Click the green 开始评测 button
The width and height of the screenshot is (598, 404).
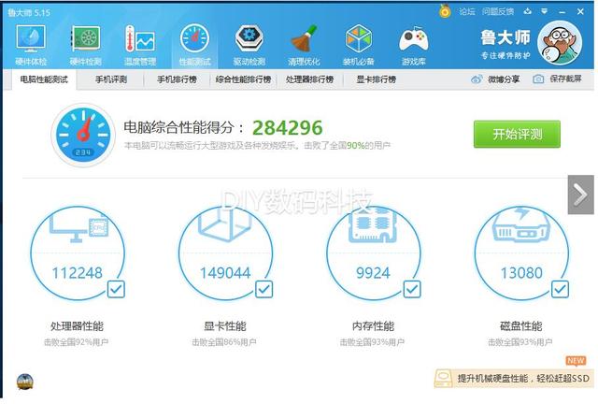(x=517, y=134)
